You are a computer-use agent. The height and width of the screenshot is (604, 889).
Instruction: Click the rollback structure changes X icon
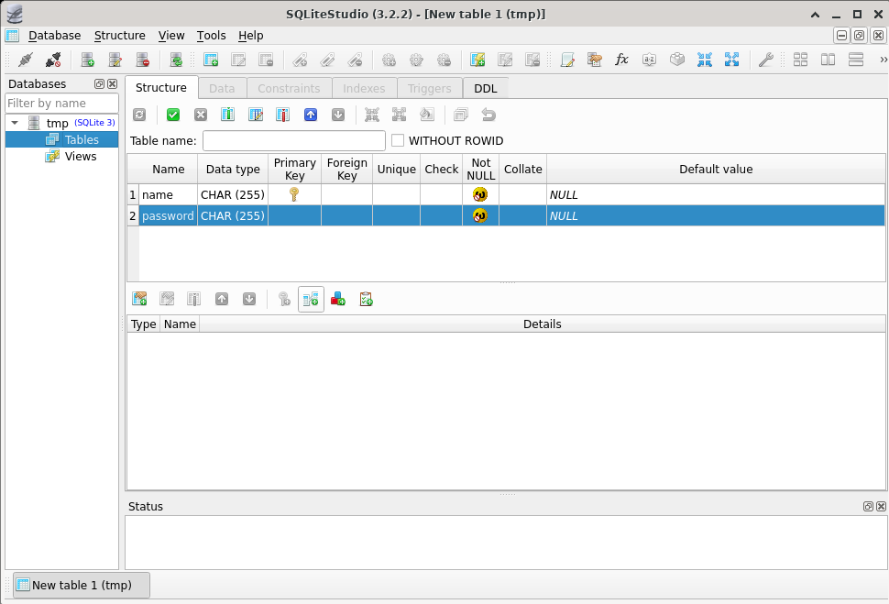point(201,115)
